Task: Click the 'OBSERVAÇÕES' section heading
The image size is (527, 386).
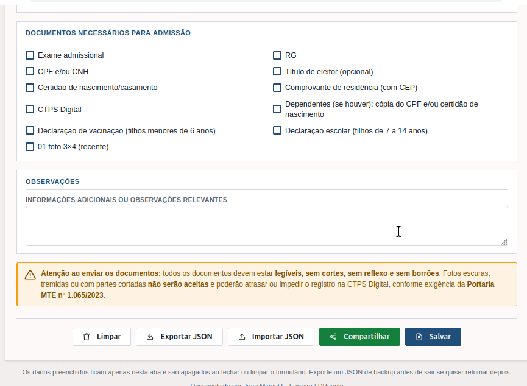Action: pyautogui.click(x=52, y=182)
